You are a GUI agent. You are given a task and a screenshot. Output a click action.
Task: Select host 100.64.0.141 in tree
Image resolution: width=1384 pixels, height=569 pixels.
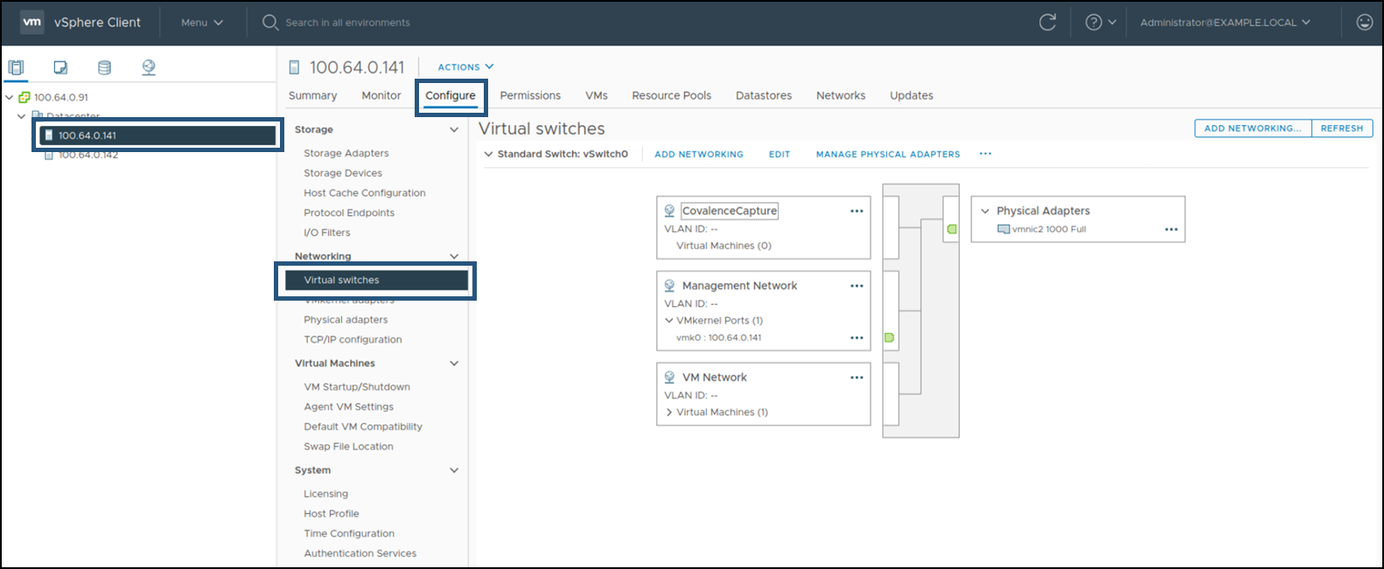pyautogui.click(x=158, y=135)
